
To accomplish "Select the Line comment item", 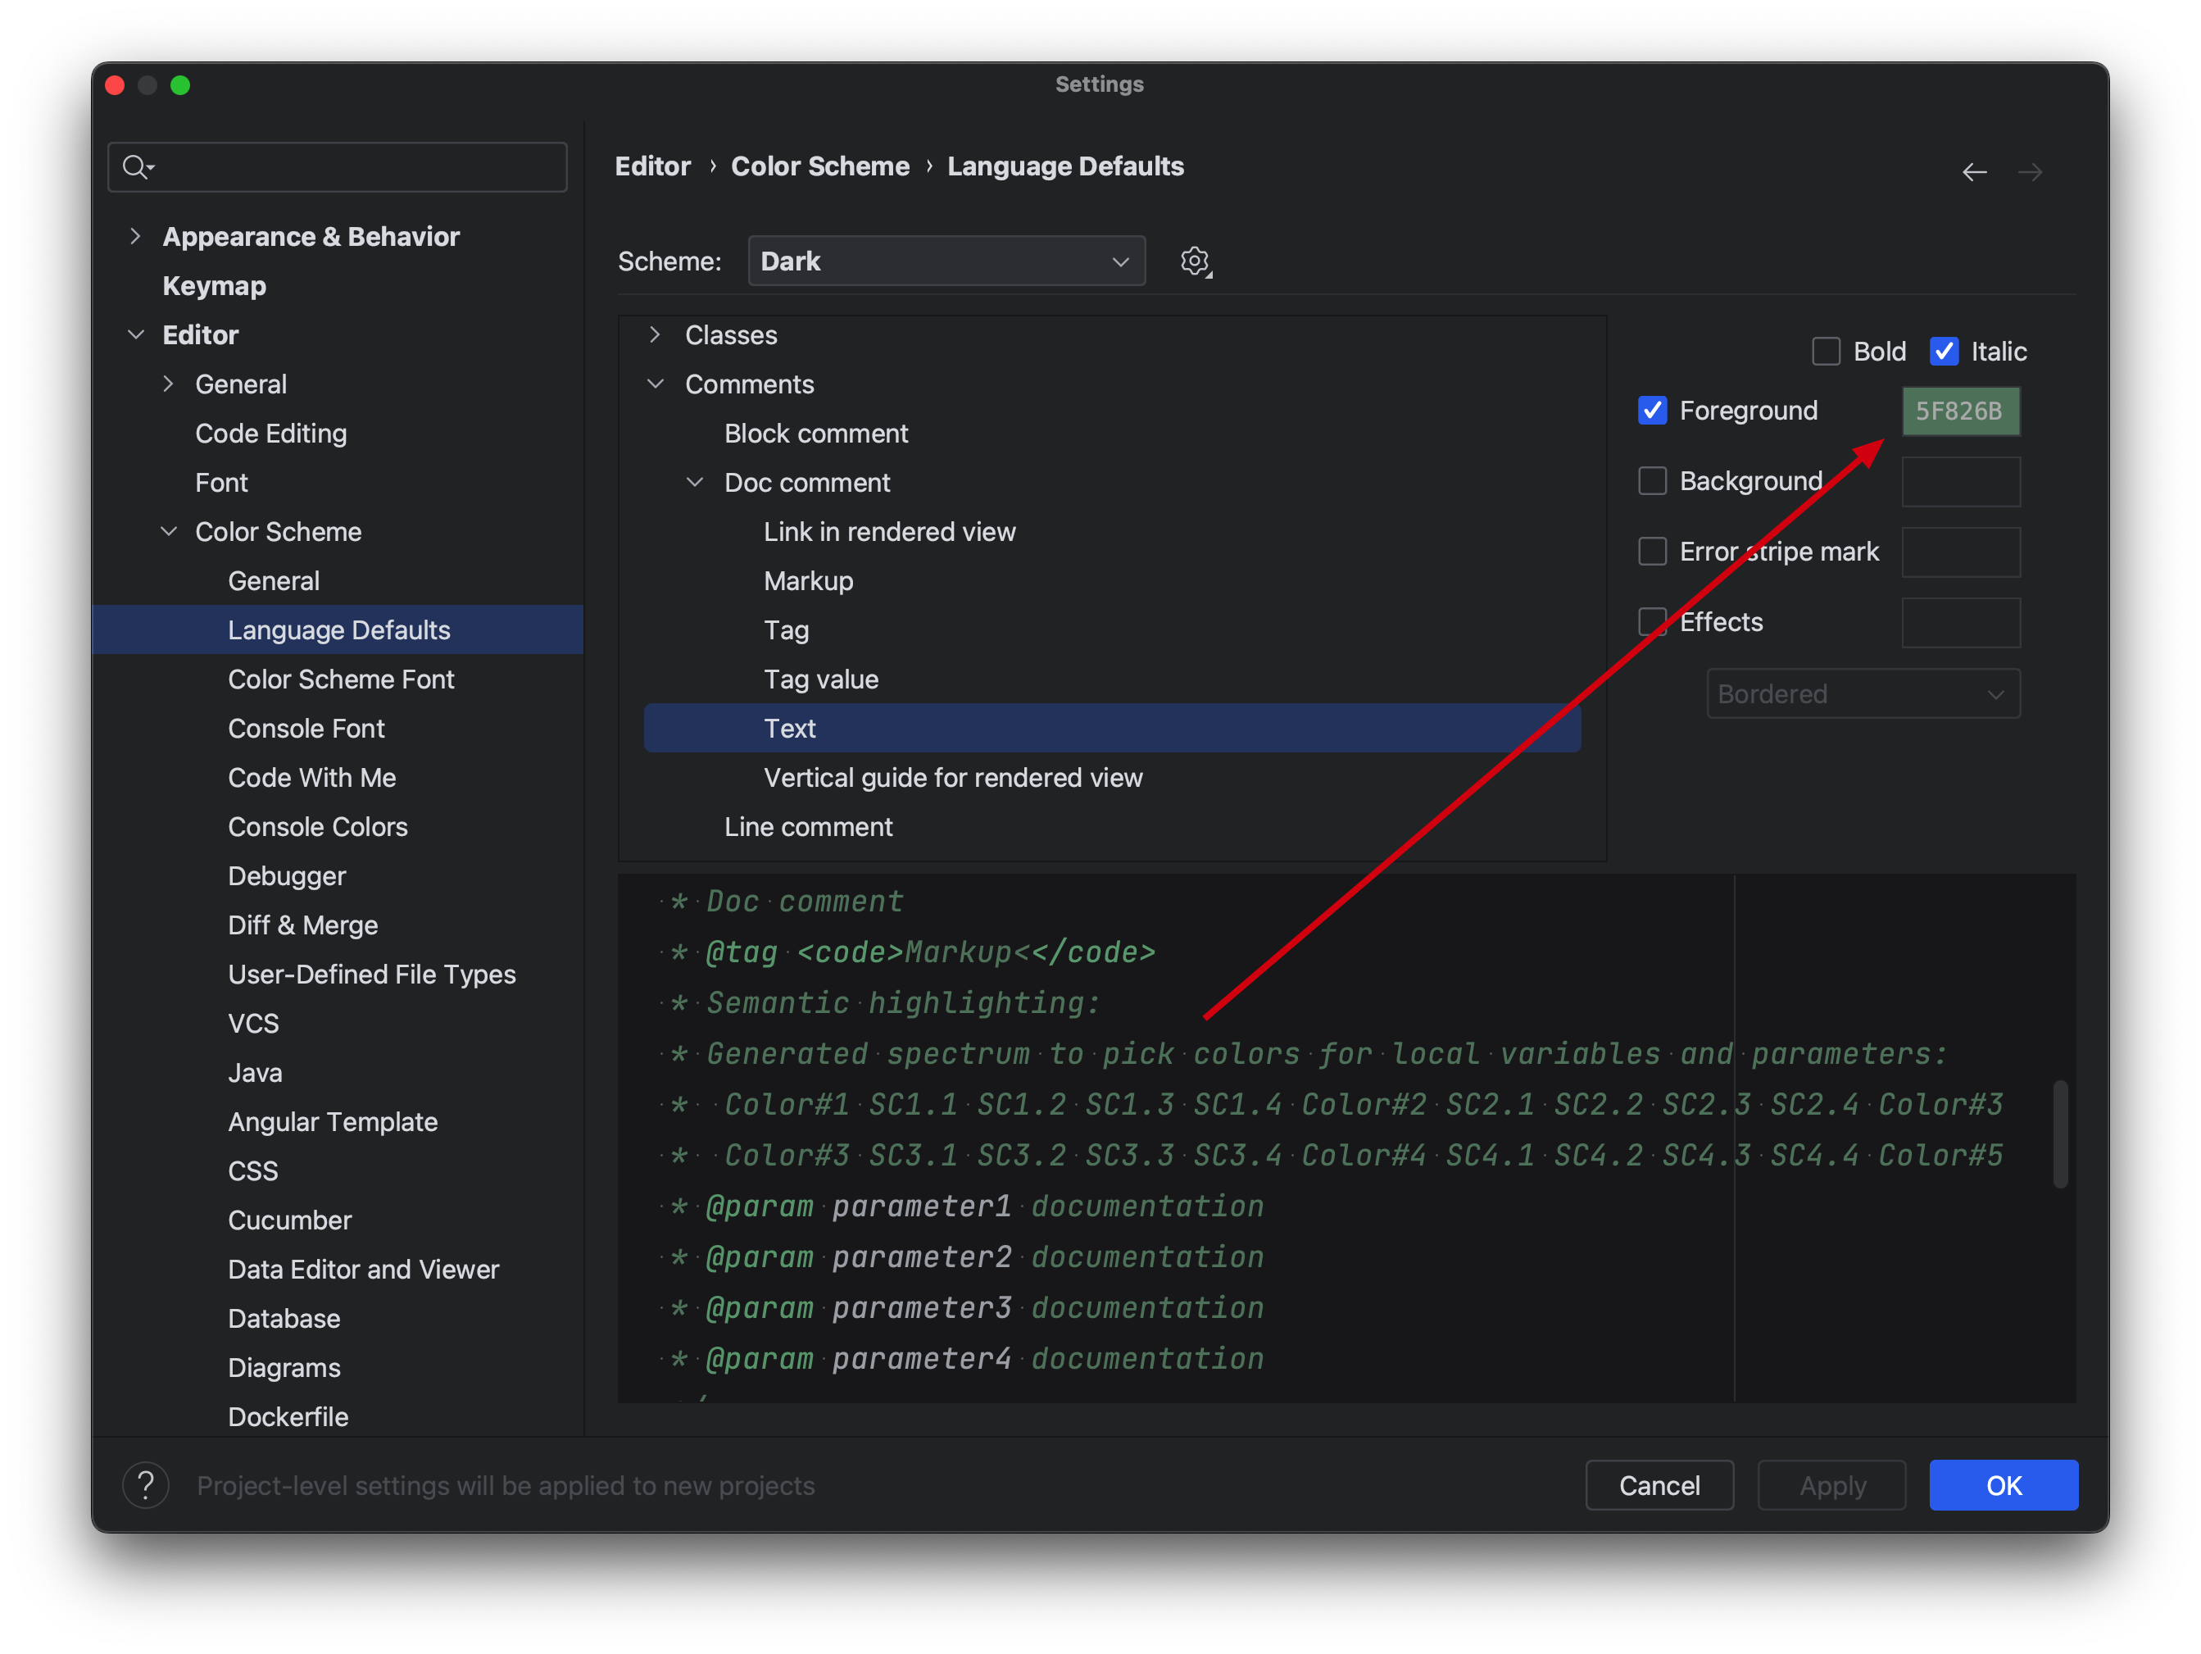I will tap(808, 827).
